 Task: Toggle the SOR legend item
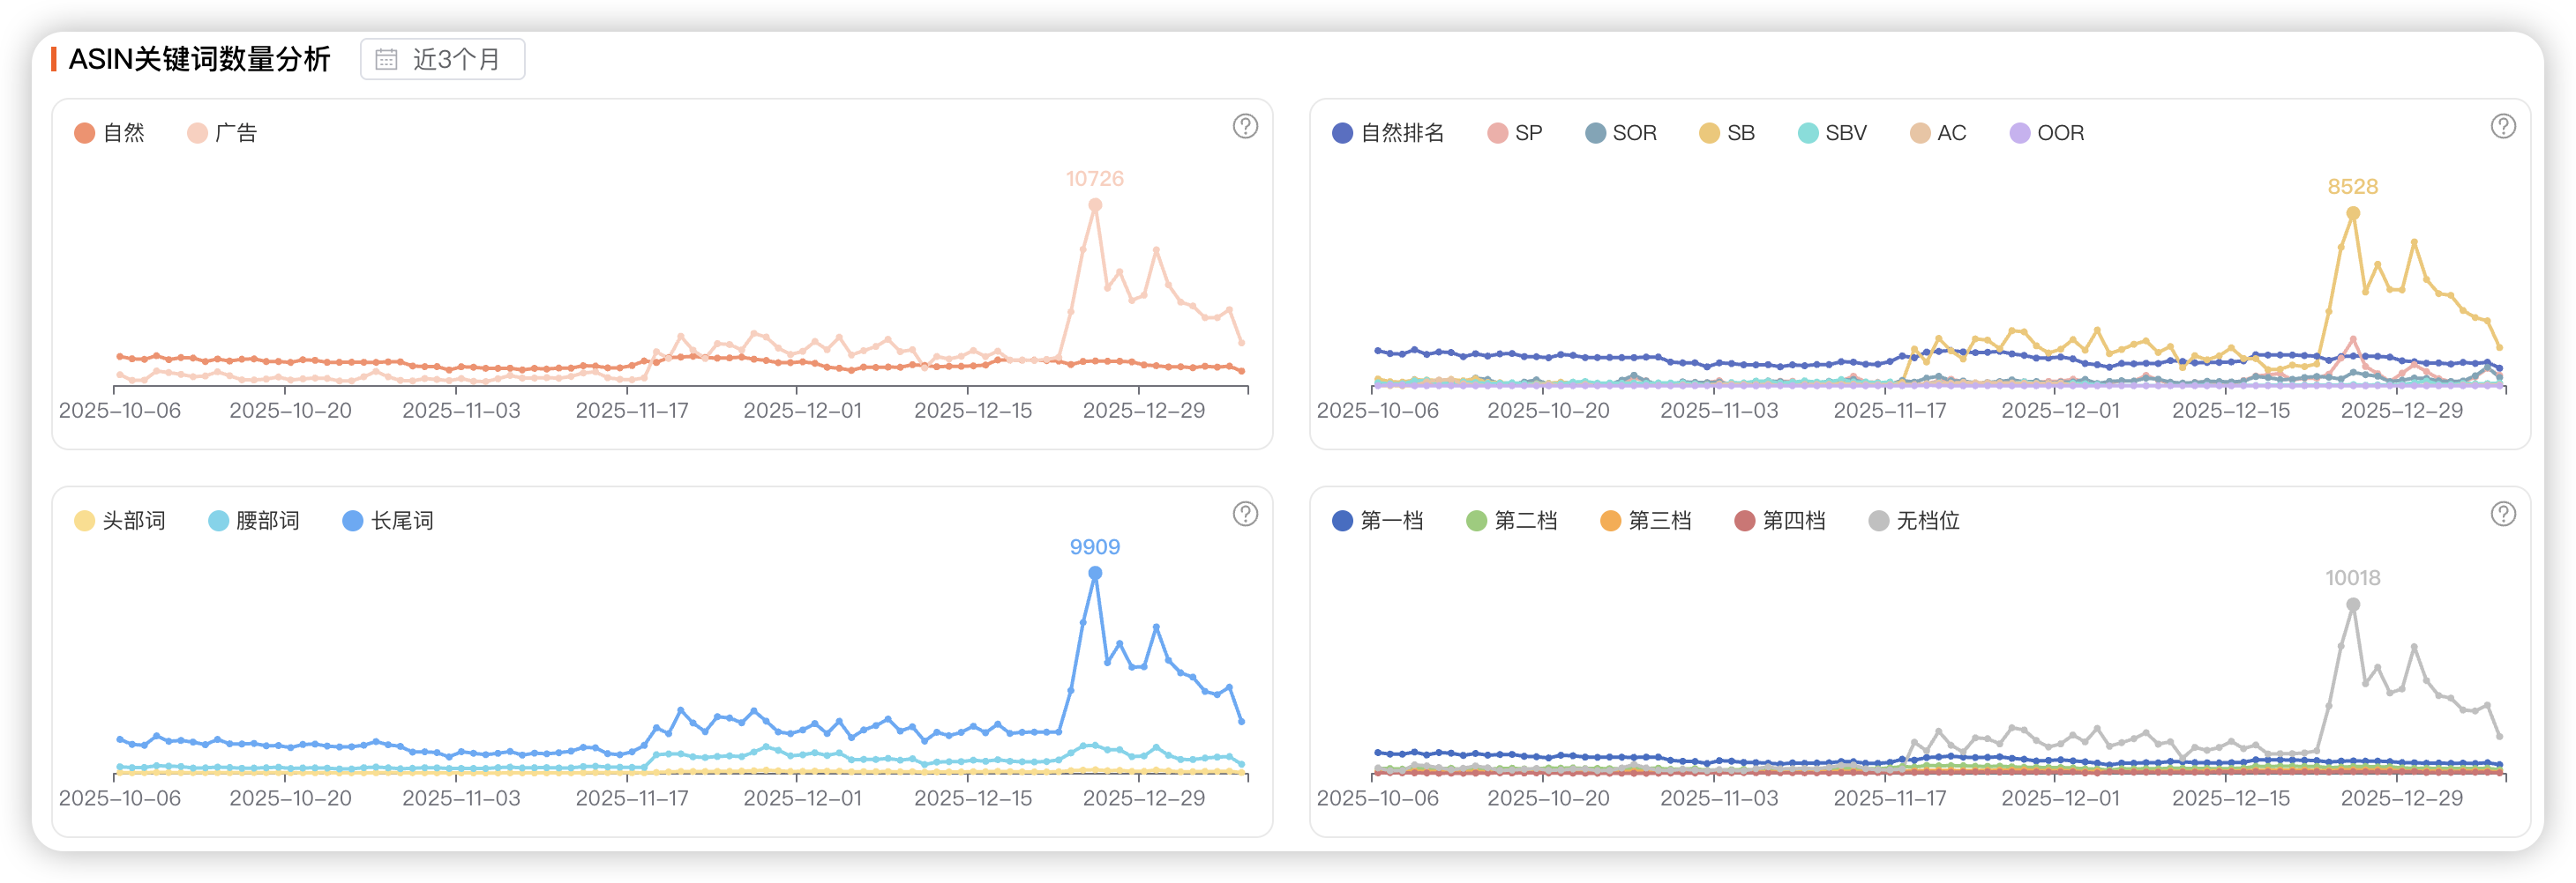point(1621,133)
